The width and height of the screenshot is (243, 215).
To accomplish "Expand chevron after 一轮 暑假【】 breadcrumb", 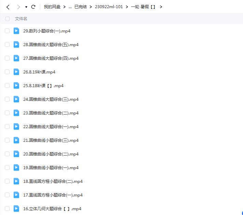I will pos(161,7).
